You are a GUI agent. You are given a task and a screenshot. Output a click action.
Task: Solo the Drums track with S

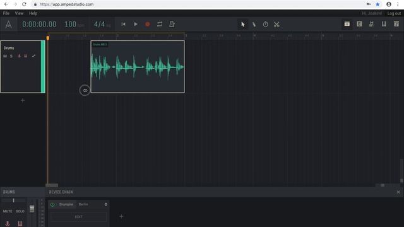tap(11, 56)
